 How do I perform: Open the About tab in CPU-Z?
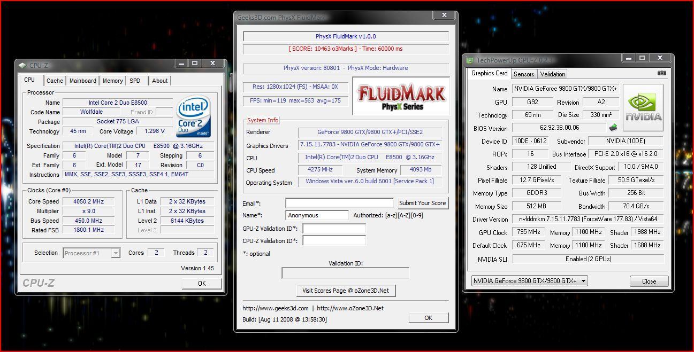pyautogui.click(x=160, y=81)
